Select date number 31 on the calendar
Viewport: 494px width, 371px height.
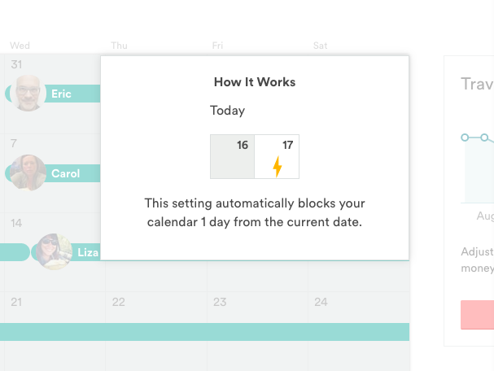tap(16, 64)
